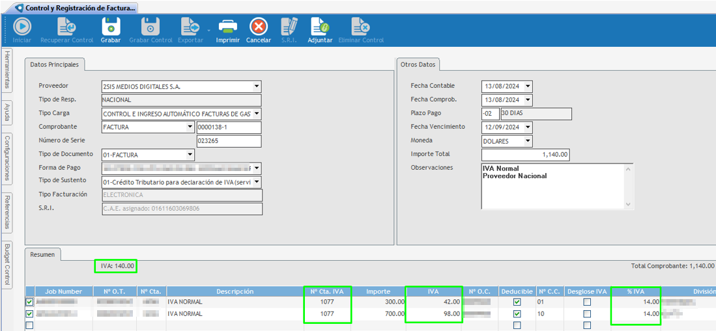Open the Fecha Contable date picker

528,86
